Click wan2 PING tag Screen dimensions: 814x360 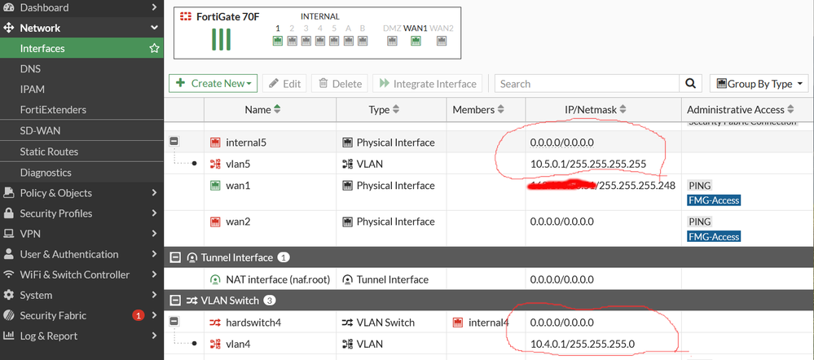pos(699,222)
